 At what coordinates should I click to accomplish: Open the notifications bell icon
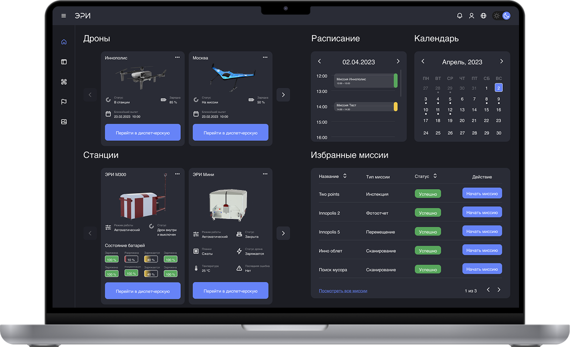[x=459, y=16]
